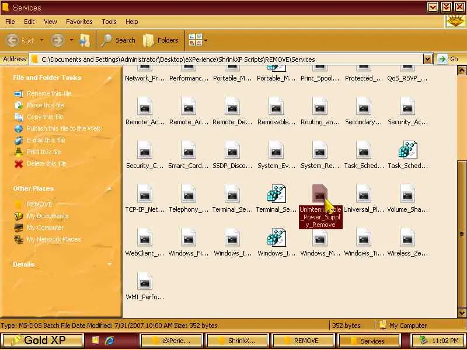Select the Secondary... batch file icon
This screenshot has width=467, height=350.
pyautogui.click(x=364, y=106)
